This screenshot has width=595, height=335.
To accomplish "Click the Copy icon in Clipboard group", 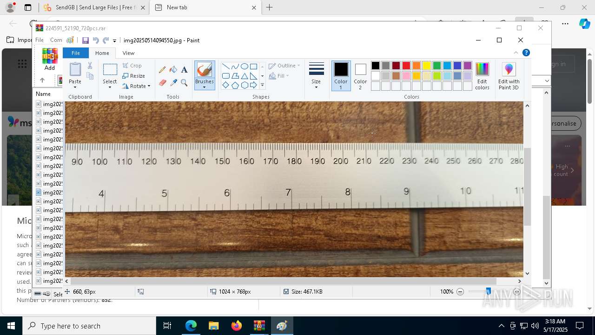I will [90, 76].
